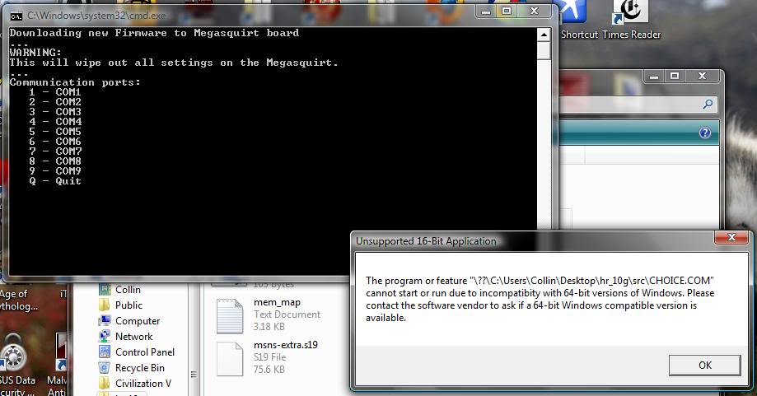The width and height of the screenshot is (757, 396).
Task: Click the 'Q - Quit' line in console
Action: coord(54,181)
